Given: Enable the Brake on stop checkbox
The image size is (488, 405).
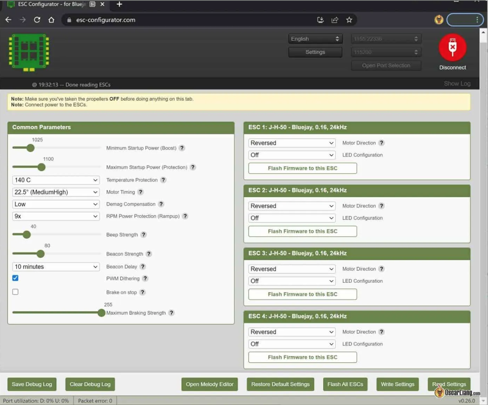Looking at the screenshot, I should point(15,292).
